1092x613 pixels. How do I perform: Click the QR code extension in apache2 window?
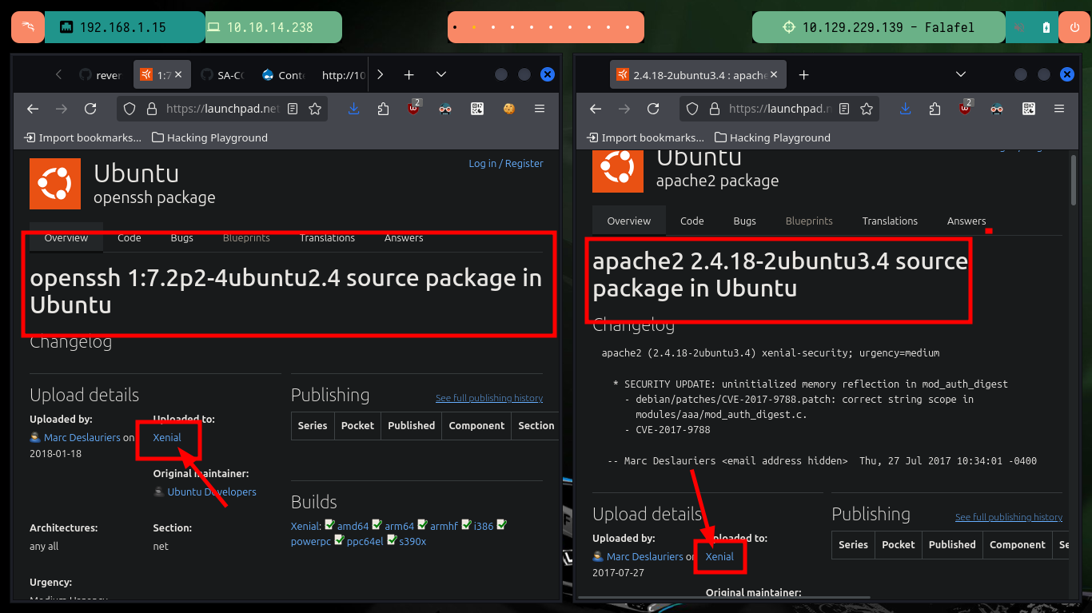click(x=1029, y=109)
